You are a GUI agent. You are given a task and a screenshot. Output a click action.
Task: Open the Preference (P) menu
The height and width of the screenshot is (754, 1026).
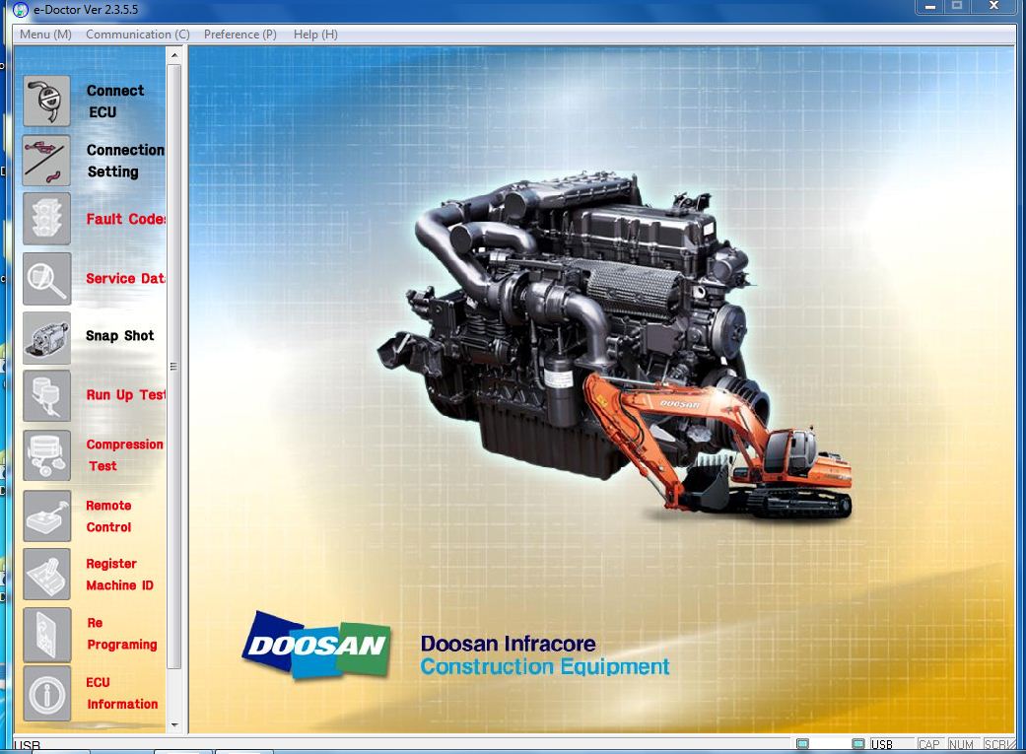[x=240, y=34]
